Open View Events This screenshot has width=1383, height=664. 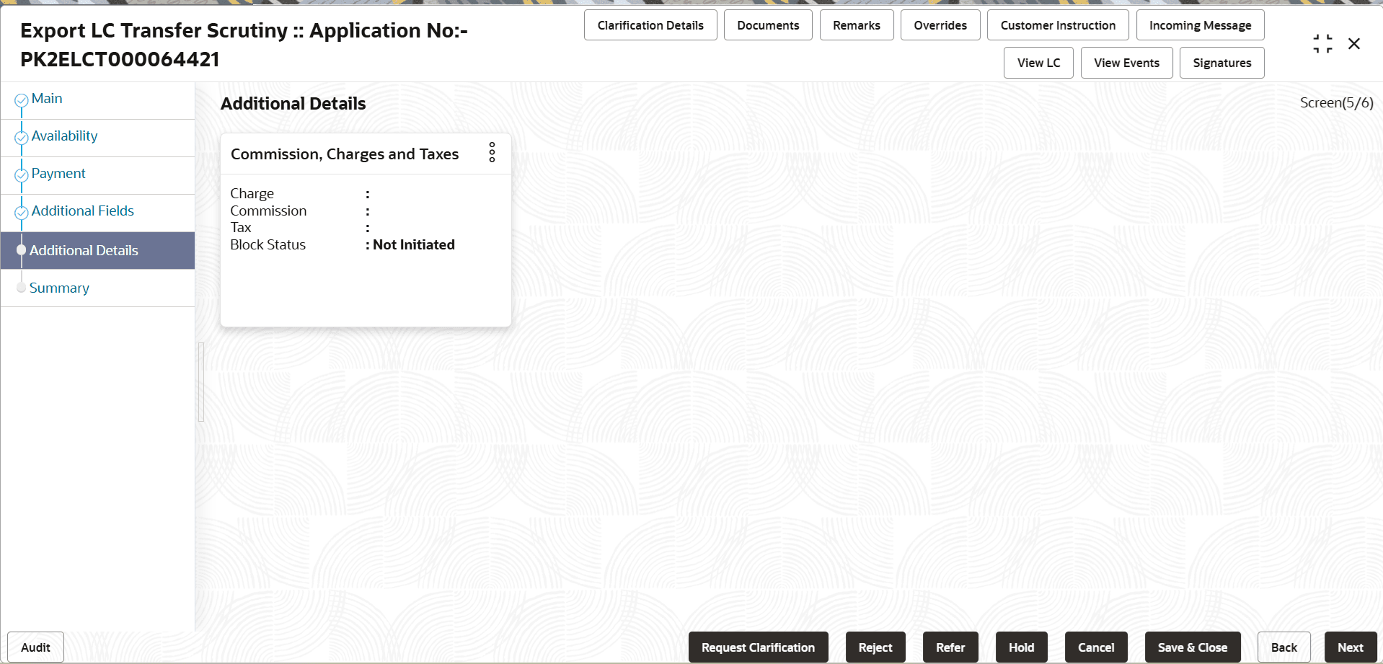pyautogui.click(x=1126, y=63)
